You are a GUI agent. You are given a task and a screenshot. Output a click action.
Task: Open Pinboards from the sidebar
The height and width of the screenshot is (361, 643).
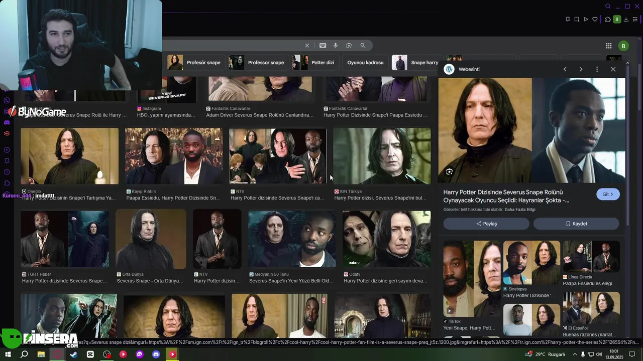pos(7,161)
